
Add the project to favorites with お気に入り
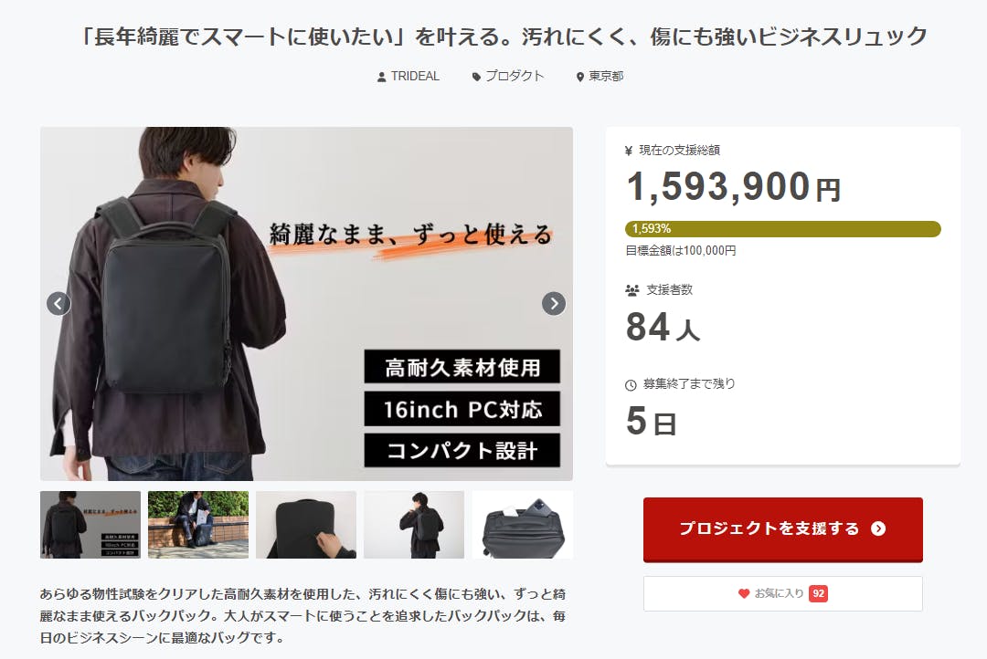(x=783, y=593)
